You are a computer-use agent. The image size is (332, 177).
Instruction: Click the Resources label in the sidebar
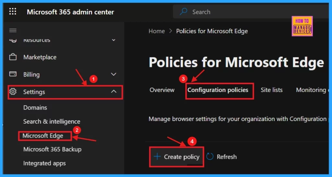pos(37,40)
